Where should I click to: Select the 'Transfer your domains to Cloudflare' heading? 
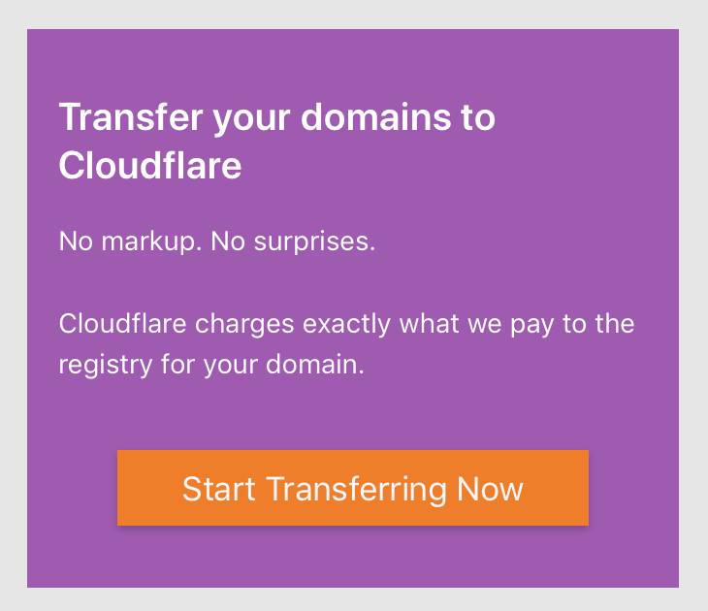276,142
